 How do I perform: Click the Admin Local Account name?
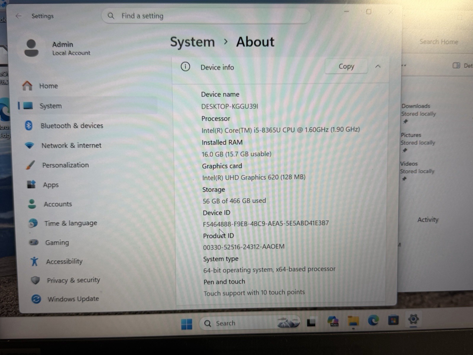[x=71, y=48]
